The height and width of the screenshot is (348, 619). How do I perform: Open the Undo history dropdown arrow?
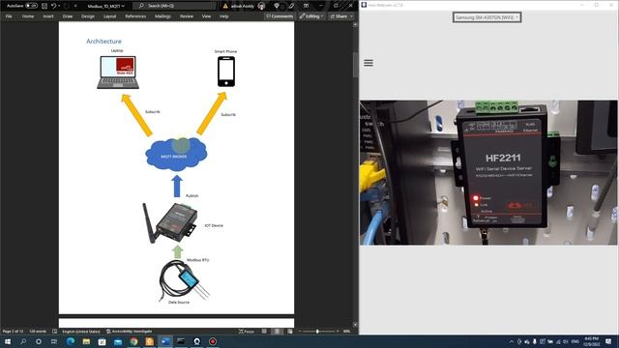59,6
